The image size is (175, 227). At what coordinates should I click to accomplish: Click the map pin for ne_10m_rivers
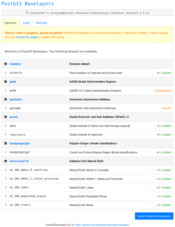click(x=6, y=205)
